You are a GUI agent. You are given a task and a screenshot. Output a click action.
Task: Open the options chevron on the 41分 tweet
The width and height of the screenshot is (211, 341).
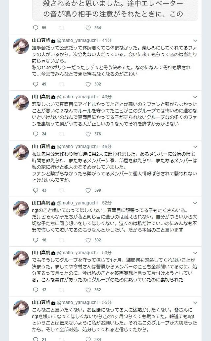(195, 41)
